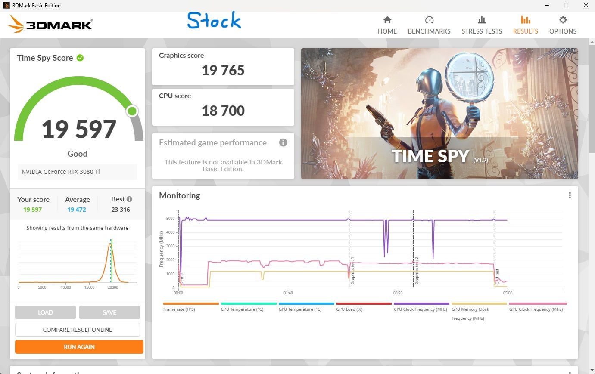Open the Home section house icon
The image size is (595, 374).
click(x=387, y=20)
